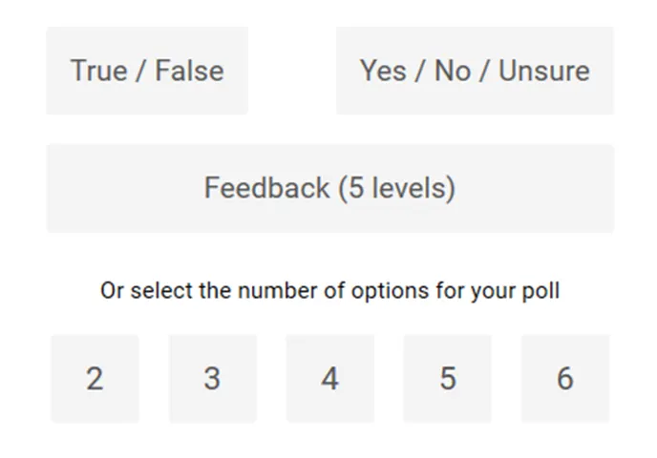Choose 3 as the number of options
The height and width of the screenshot is (458, 657).
click(x=212, y=379)
